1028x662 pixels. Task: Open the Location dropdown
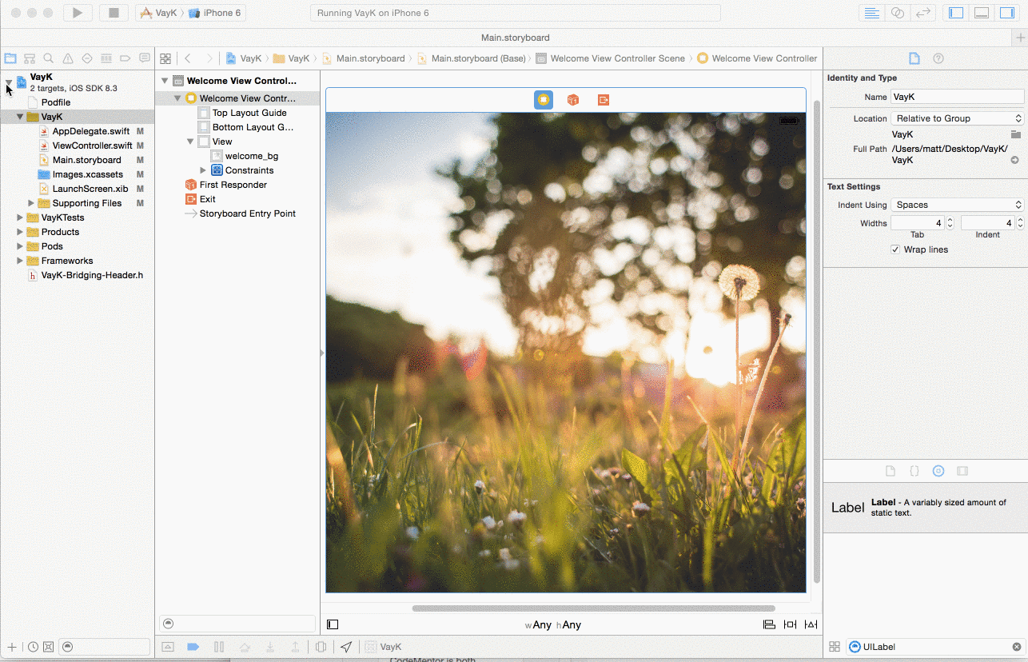pyautogui.click(x=958, y=118)
